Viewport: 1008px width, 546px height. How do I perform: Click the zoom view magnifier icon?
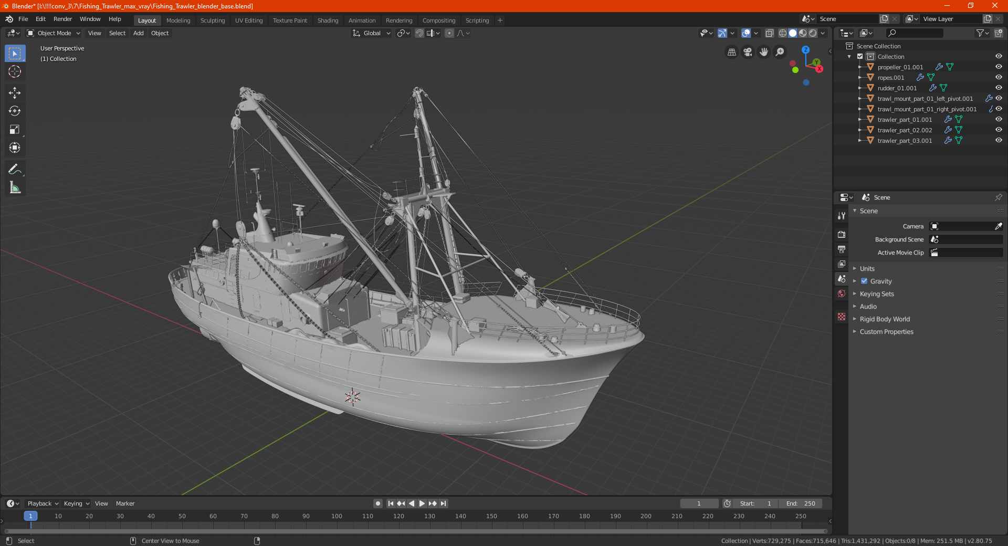coord(780,52)
